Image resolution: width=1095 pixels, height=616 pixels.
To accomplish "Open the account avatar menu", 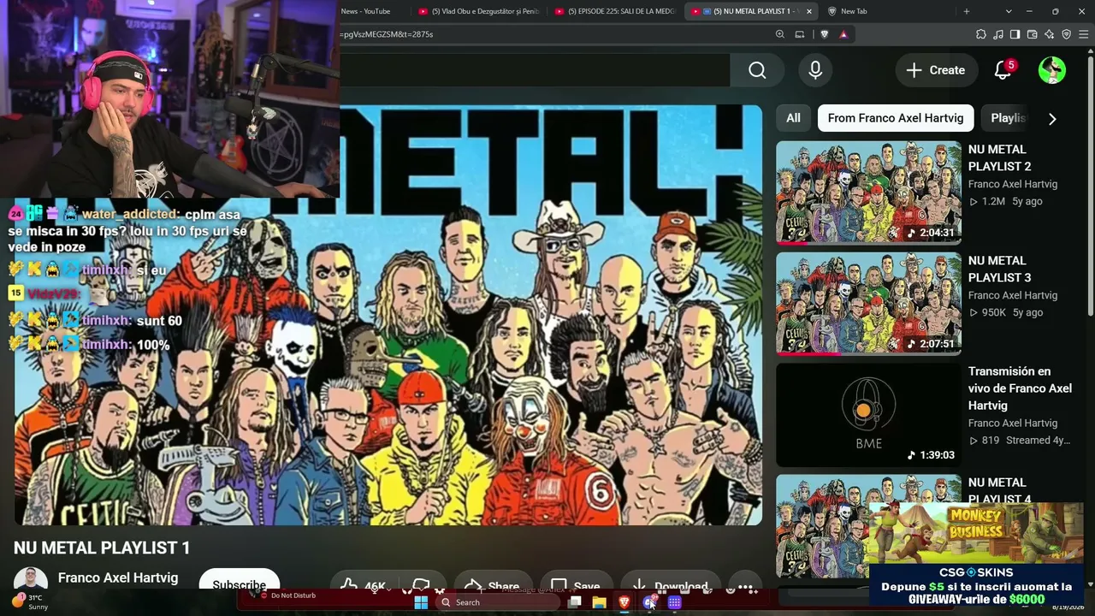I will pyautogui.click(x=1052, y=70).
